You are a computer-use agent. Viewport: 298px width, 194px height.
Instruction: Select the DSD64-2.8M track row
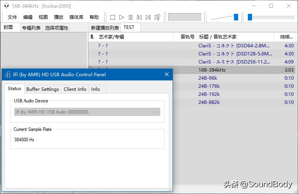pos(192,46)
